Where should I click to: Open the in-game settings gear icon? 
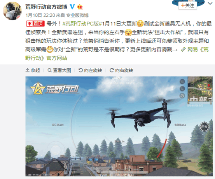tap(182, 96)
